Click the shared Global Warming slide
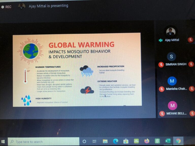 (x=77, y=69)
